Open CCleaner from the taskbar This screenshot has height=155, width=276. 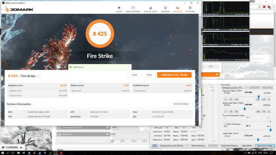pyautogui.click(x=34, y=153)
